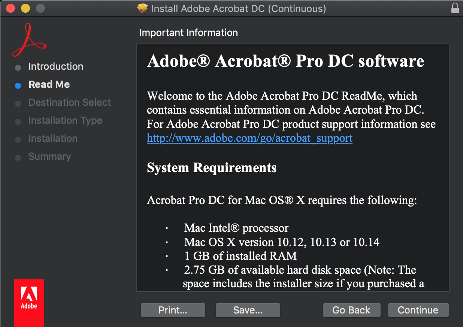The height and width of the screenshot is (327, 463).
Task: Click the Installation Type step
Action: click(x=65, y=120)
